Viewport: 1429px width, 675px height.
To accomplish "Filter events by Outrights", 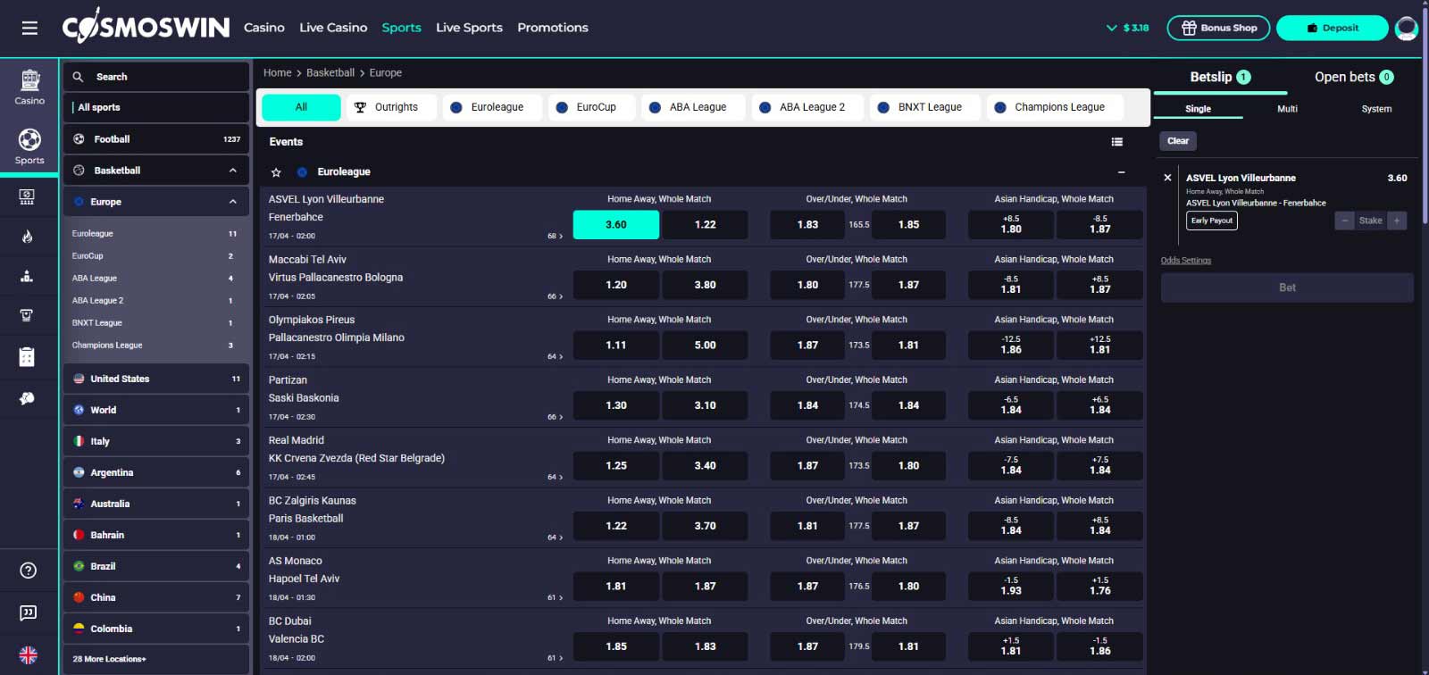I will 390,107.
